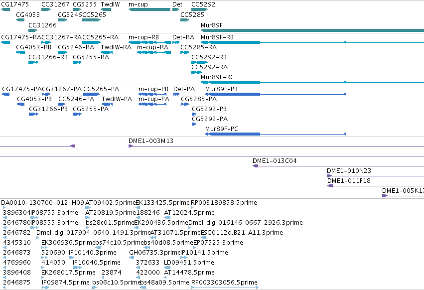Click protein CG31266-PB label
Viewport: 424px width, 290px height.
tap(48, 109)
